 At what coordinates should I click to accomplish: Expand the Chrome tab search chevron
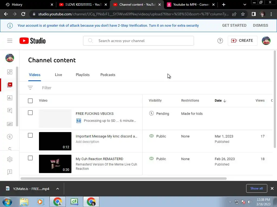pyautogui.click(x=245, y=5)
